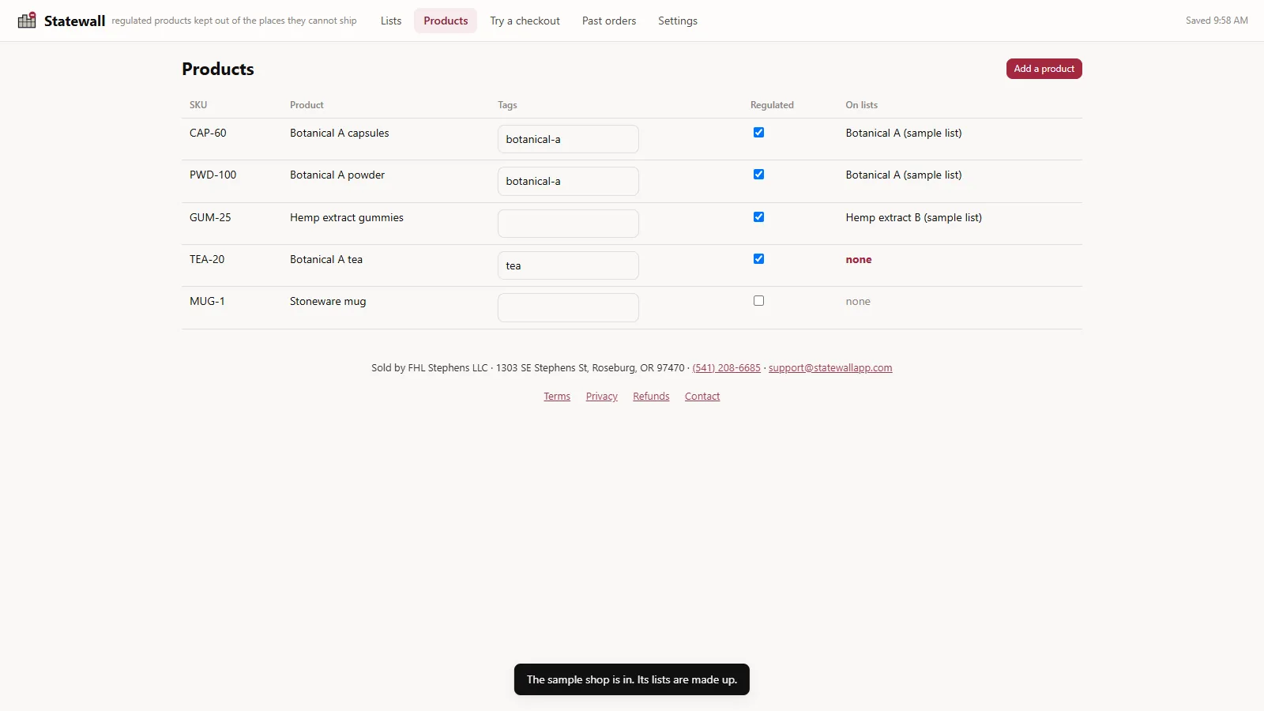Image resolution: width=1264 pixels, height=711 pixels.
Task: Click the 'Saved 9:58 AM' status
Action: point(1217,21)
